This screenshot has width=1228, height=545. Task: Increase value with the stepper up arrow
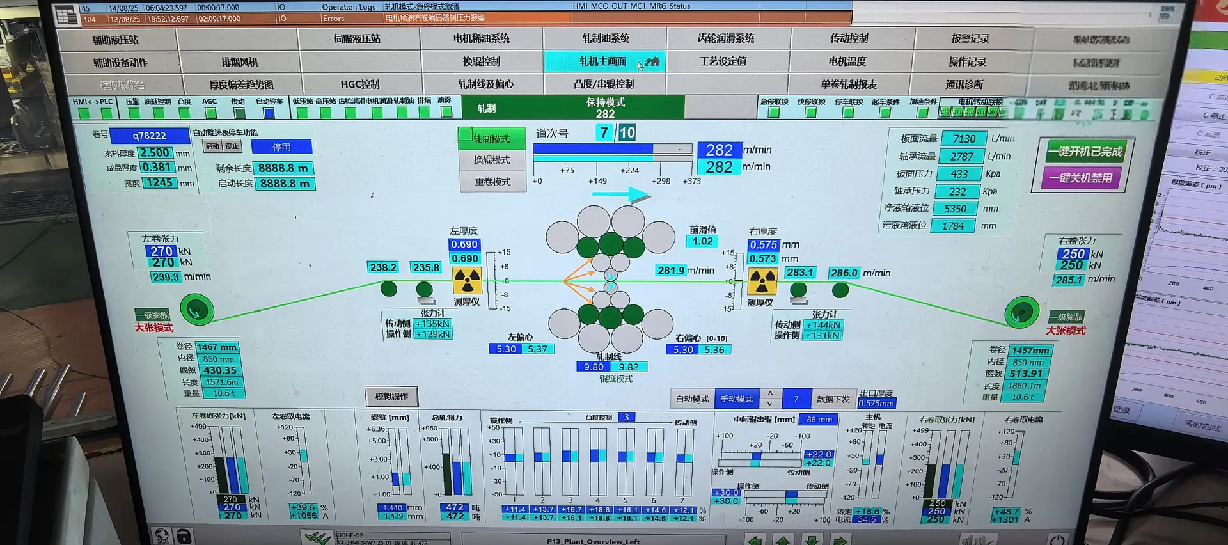click(770, 394)
